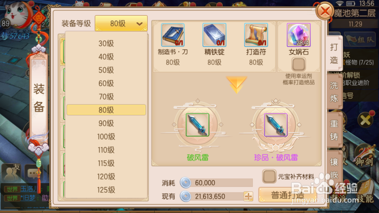Click the 制造书·刀 blueprint book icon
The height and width of the screenshot is (213, 379).
[173, 35]
